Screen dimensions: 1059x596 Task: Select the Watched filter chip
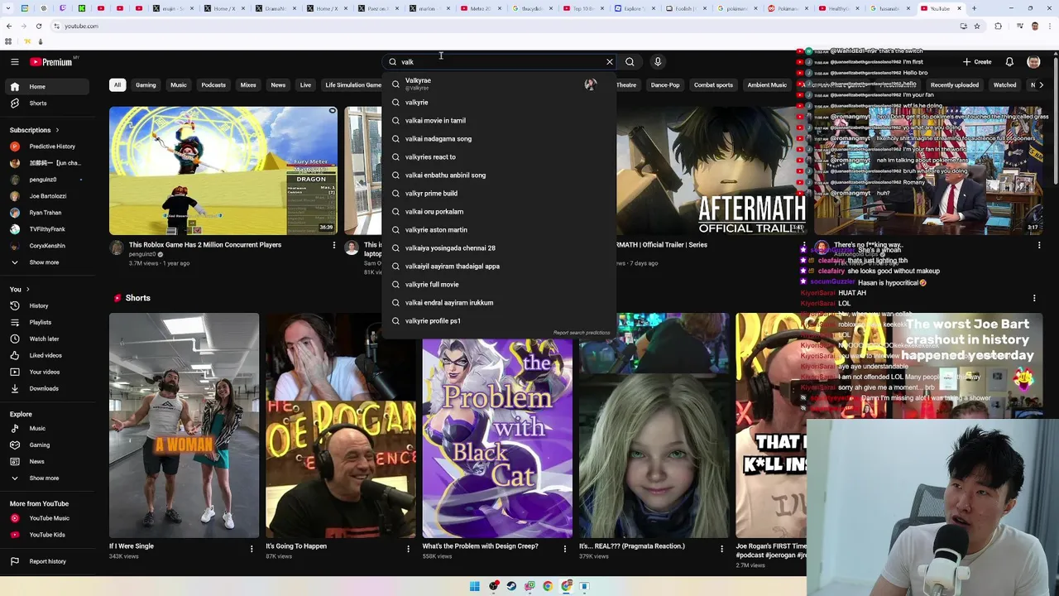[x=1004, y=84]
